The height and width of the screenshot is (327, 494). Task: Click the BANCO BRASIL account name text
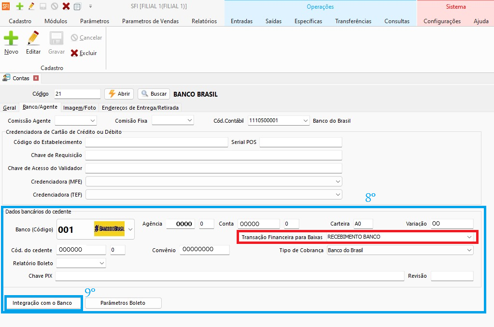196,94
